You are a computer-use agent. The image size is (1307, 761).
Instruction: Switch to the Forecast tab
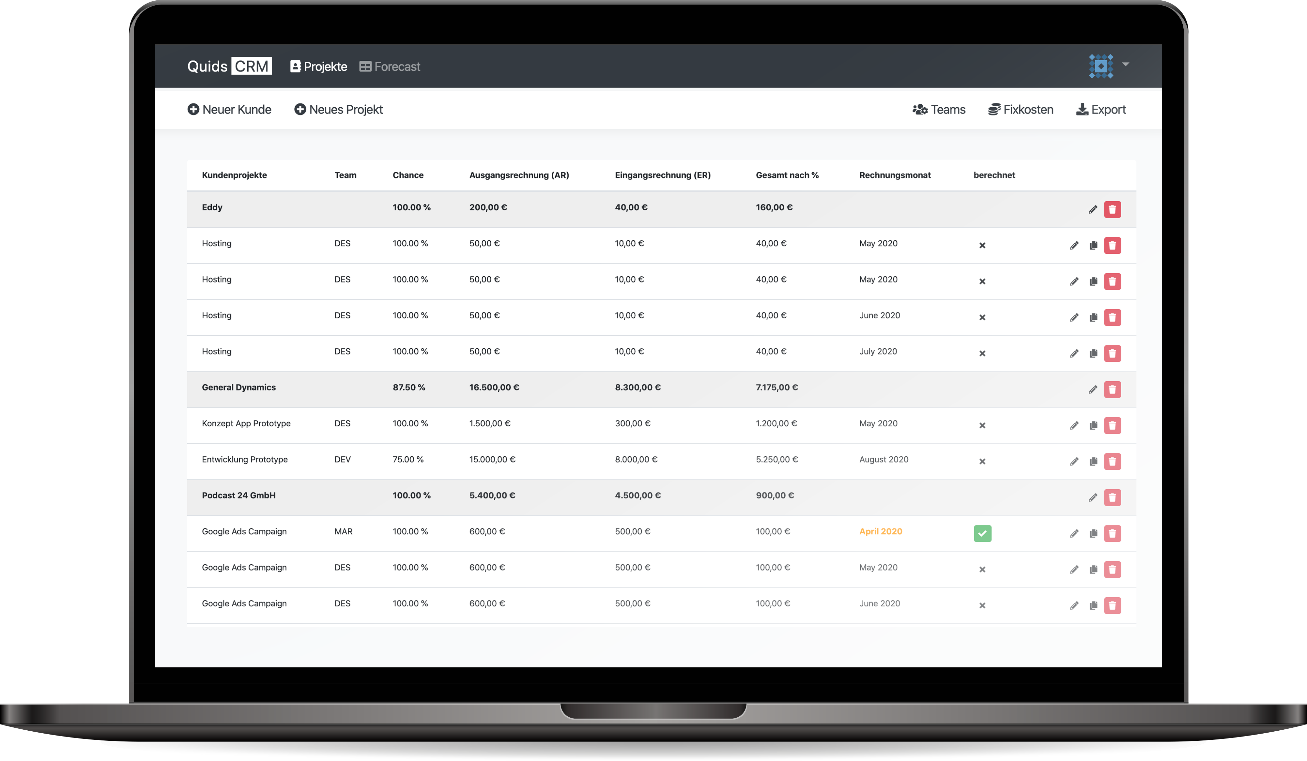390,66
